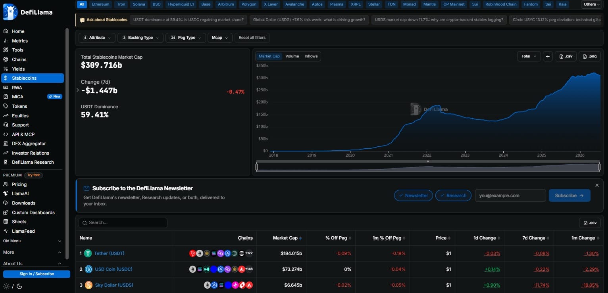Switch to dark theme with the moon icon
608x293 pixels.
(19, 286)
